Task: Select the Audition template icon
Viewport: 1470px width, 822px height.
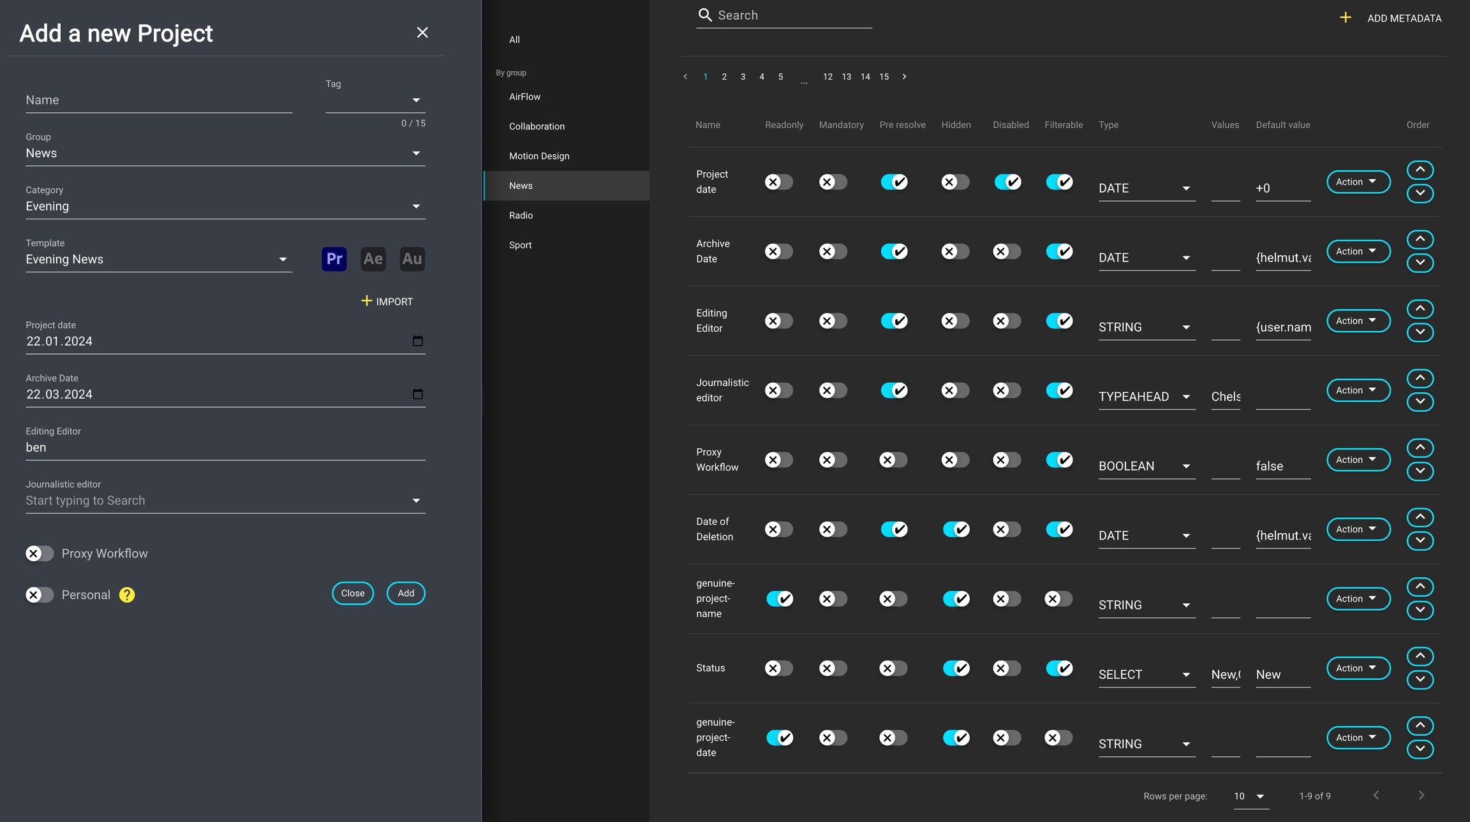Action: click(x=412, y=259)
